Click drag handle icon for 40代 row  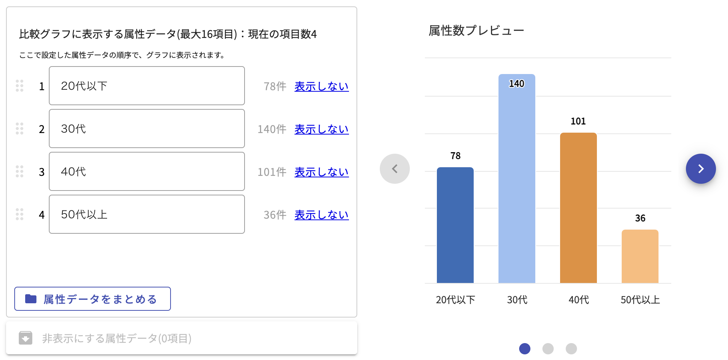tap(20, 171)
